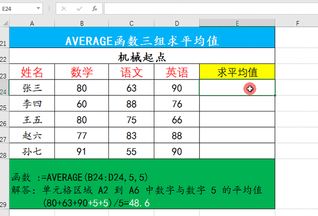
Task: Select column E header
Action: click(237, 23)
